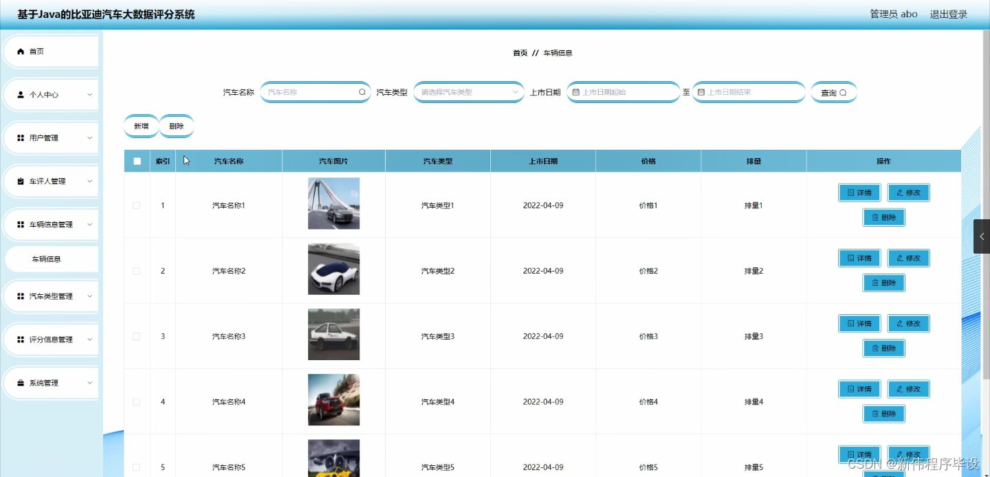This screenshot has width=990, height=477.
Task: Check the checkbox for row 汽车名称5
Action: [136, 467]
